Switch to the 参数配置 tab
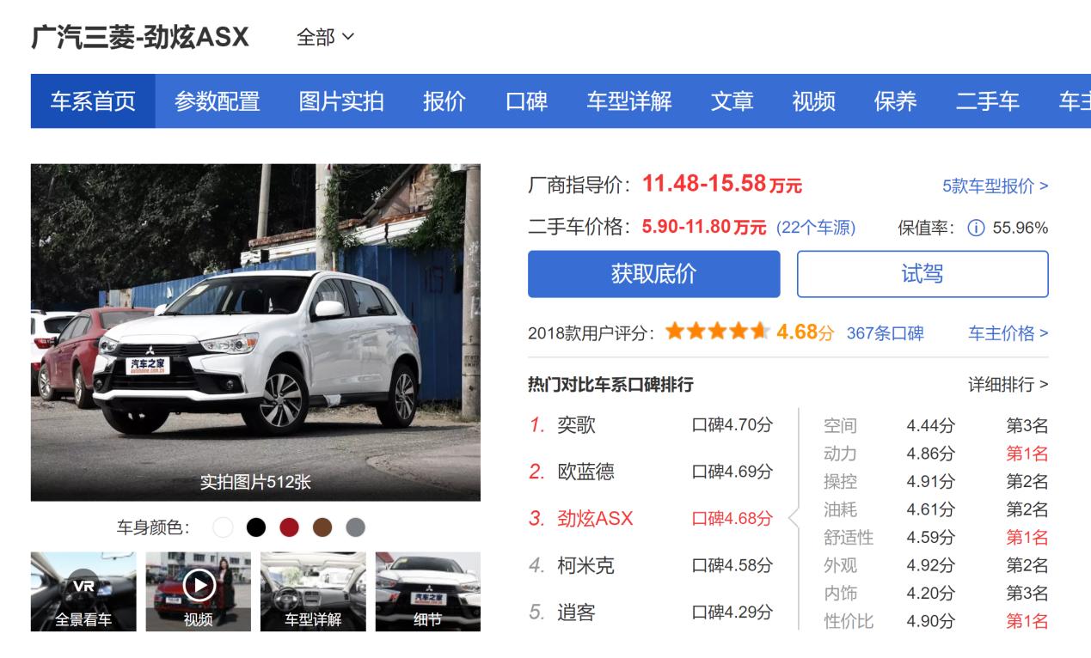Screen dimensions: 1091x658 click(216, 101)
